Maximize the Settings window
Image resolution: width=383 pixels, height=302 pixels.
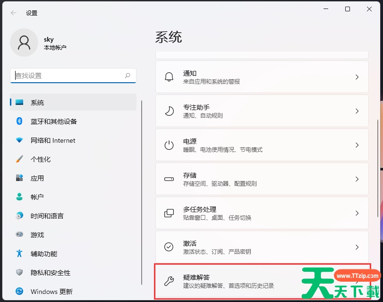pyautogui.click(x=347, y=9)
